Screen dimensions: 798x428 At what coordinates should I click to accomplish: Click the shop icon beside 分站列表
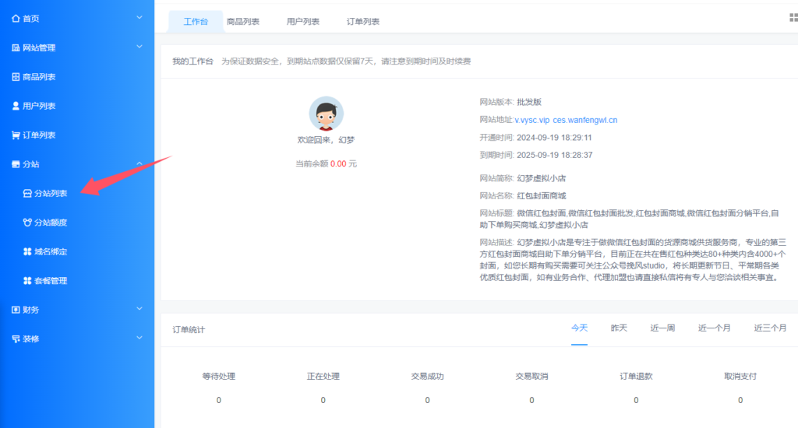click(x=27, y=193)
